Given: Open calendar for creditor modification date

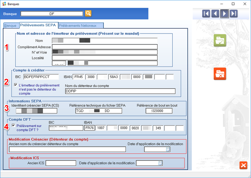Looking at the screenshot, I should pyautogui.click(x=168, y=149).
